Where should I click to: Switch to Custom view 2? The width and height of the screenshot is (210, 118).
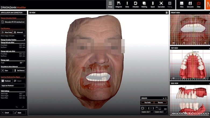[x=160, y=112]
